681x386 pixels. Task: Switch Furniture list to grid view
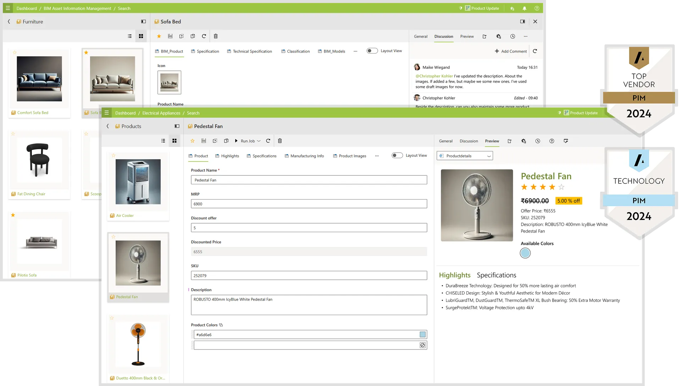click(141, 36)
